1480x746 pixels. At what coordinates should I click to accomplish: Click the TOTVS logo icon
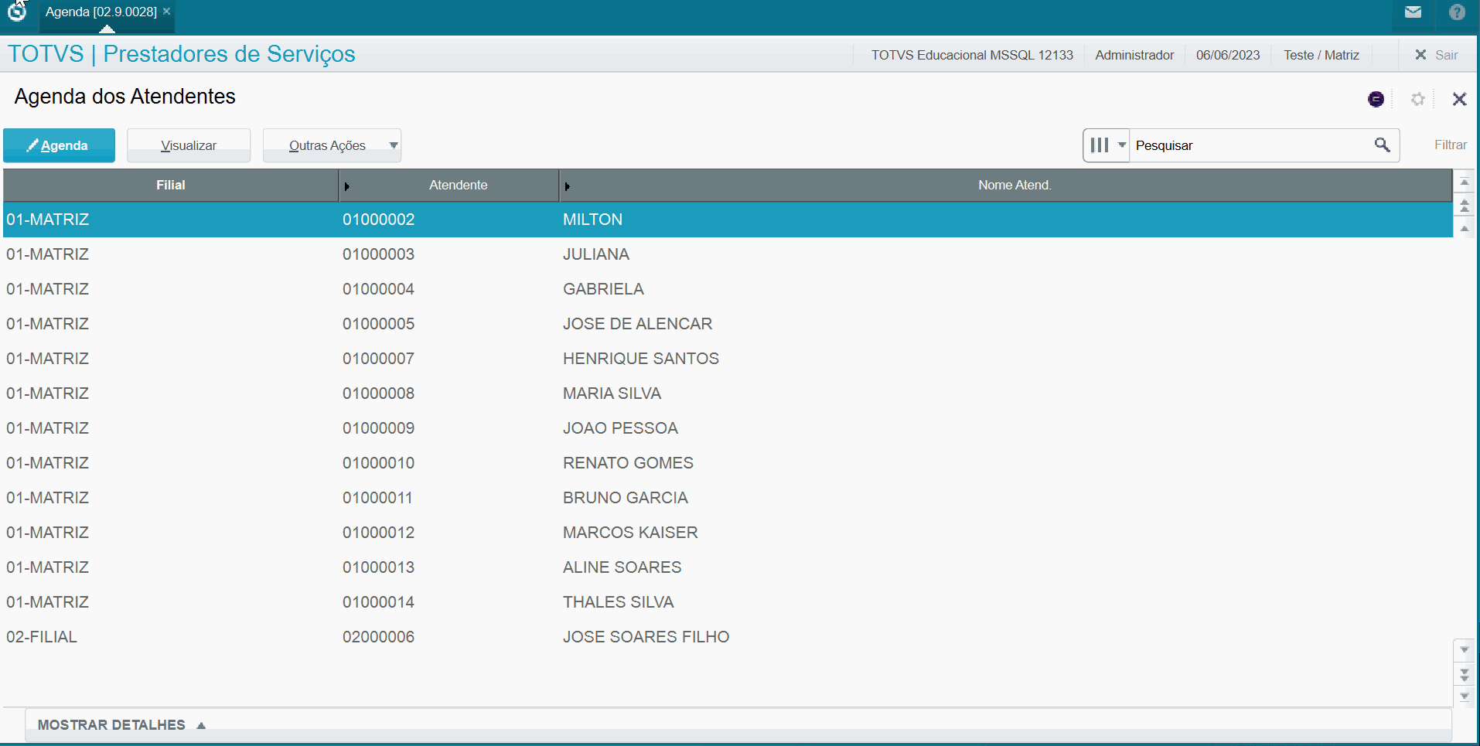17,12
